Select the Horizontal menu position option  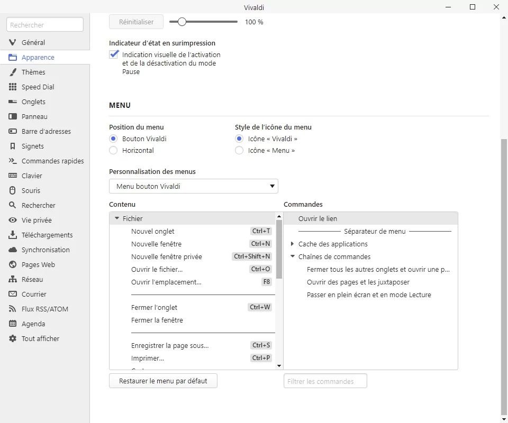click(113, 151)
